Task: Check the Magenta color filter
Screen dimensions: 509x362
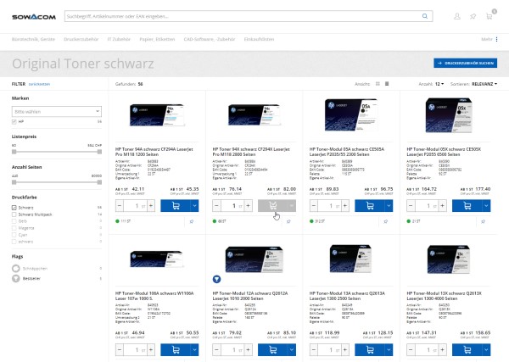Action: point(14,228)
